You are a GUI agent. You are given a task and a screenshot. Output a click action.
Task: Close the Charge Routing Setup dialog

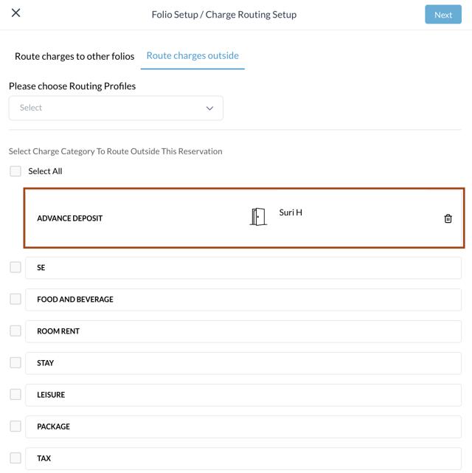click(x=16, y=13)
